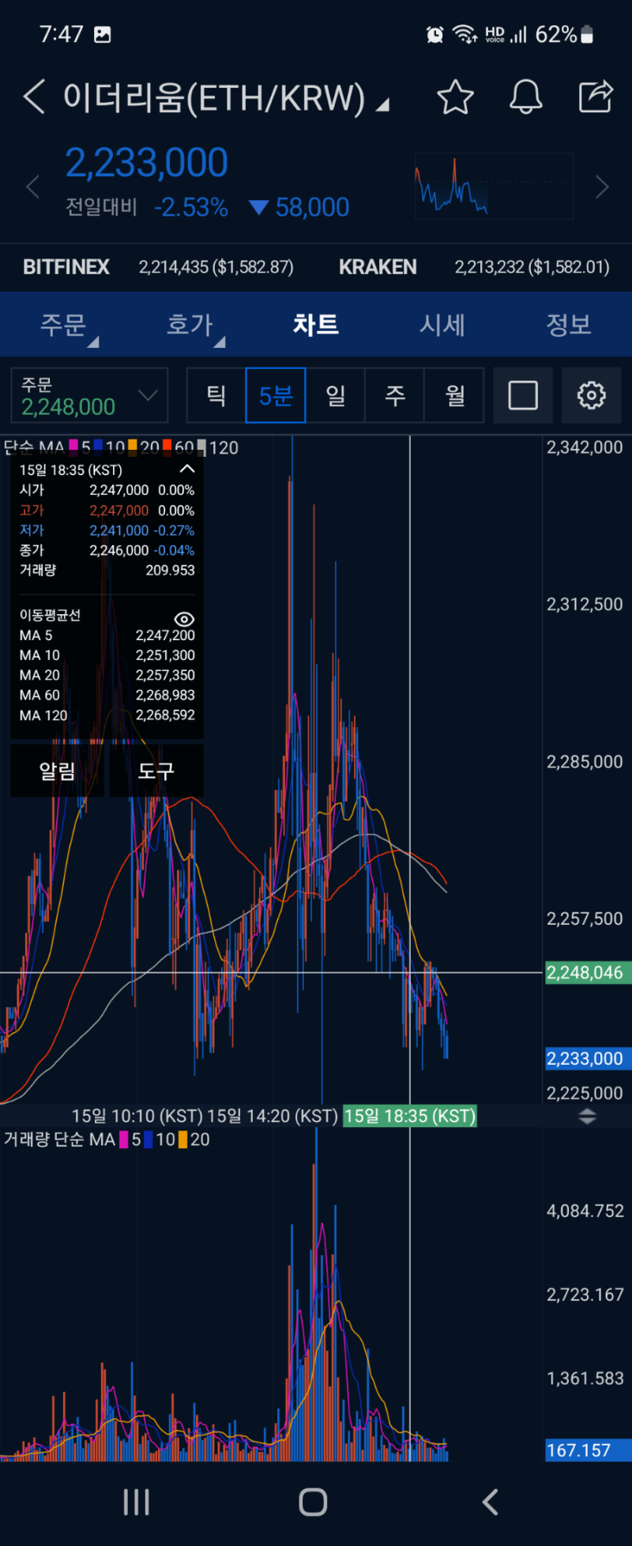Go to previous coin with left chevron
This screenshot has height=1546, width=632.
click(32, 187)
